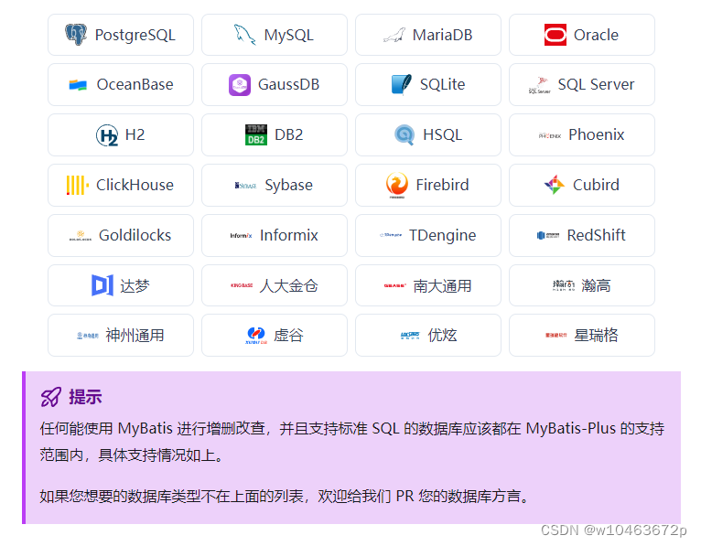Image resolution: width=701 pixels, height=546 pixels.
Task: Click the 虚谷 label text
Action: tap(289, 335)
